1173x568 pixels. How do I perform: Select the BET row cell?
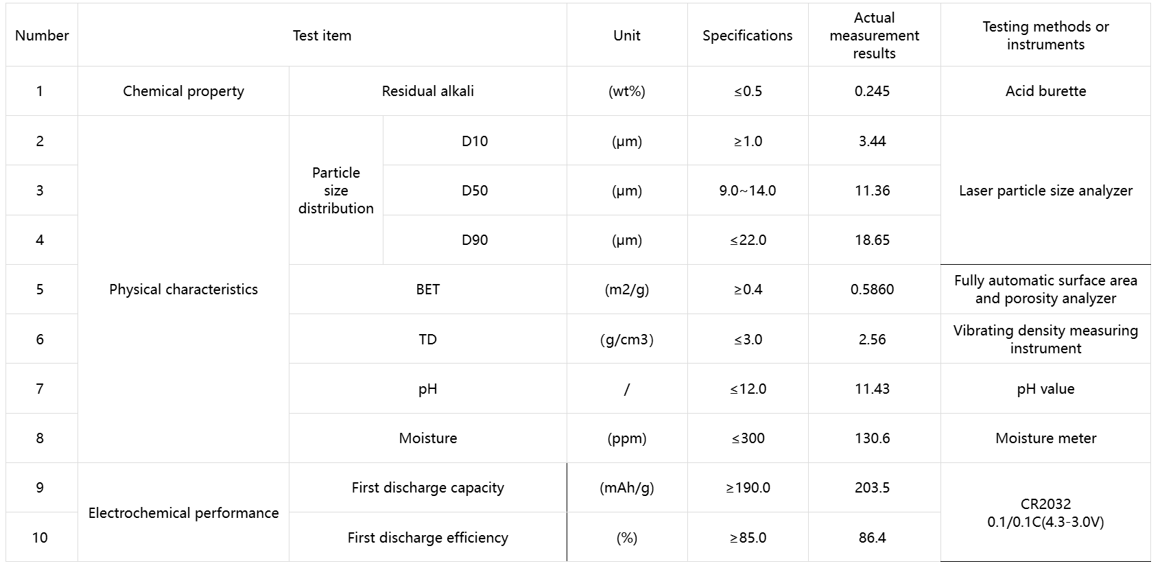[x=427, y=289]
